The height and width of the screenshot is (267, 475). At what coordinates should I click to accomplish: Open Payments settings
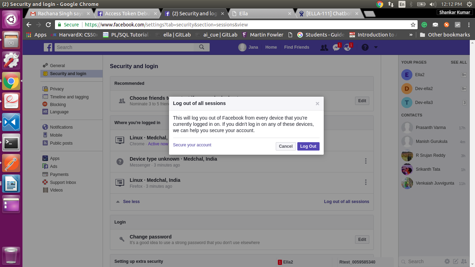59,175
